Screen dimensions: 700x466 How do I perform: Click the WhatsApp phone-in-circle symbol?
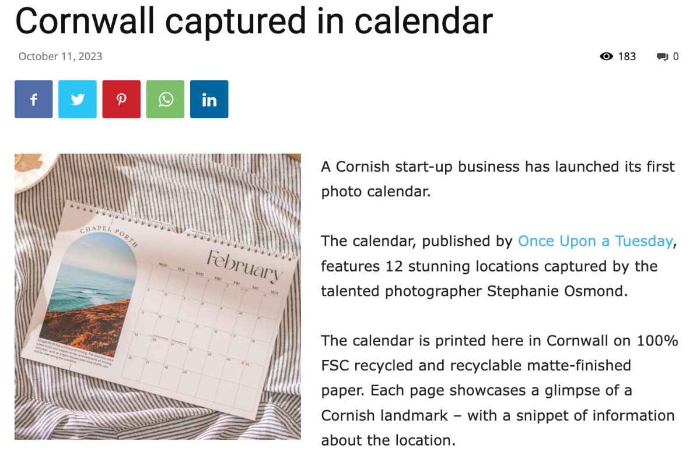click(x=165, y=99)
